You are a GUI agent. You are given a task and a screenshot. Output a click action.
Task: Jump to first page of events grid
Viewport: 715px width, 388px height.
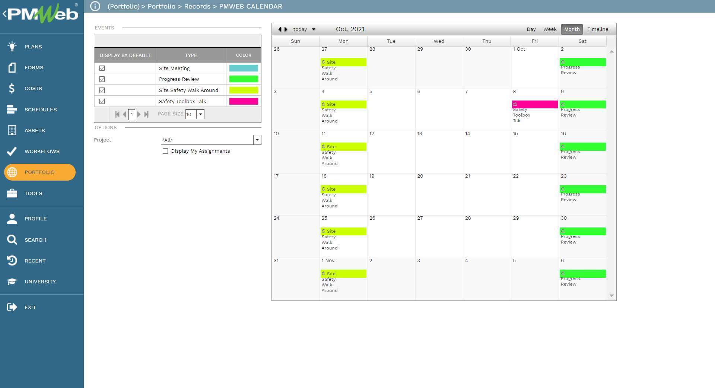(x=117, y=114)
